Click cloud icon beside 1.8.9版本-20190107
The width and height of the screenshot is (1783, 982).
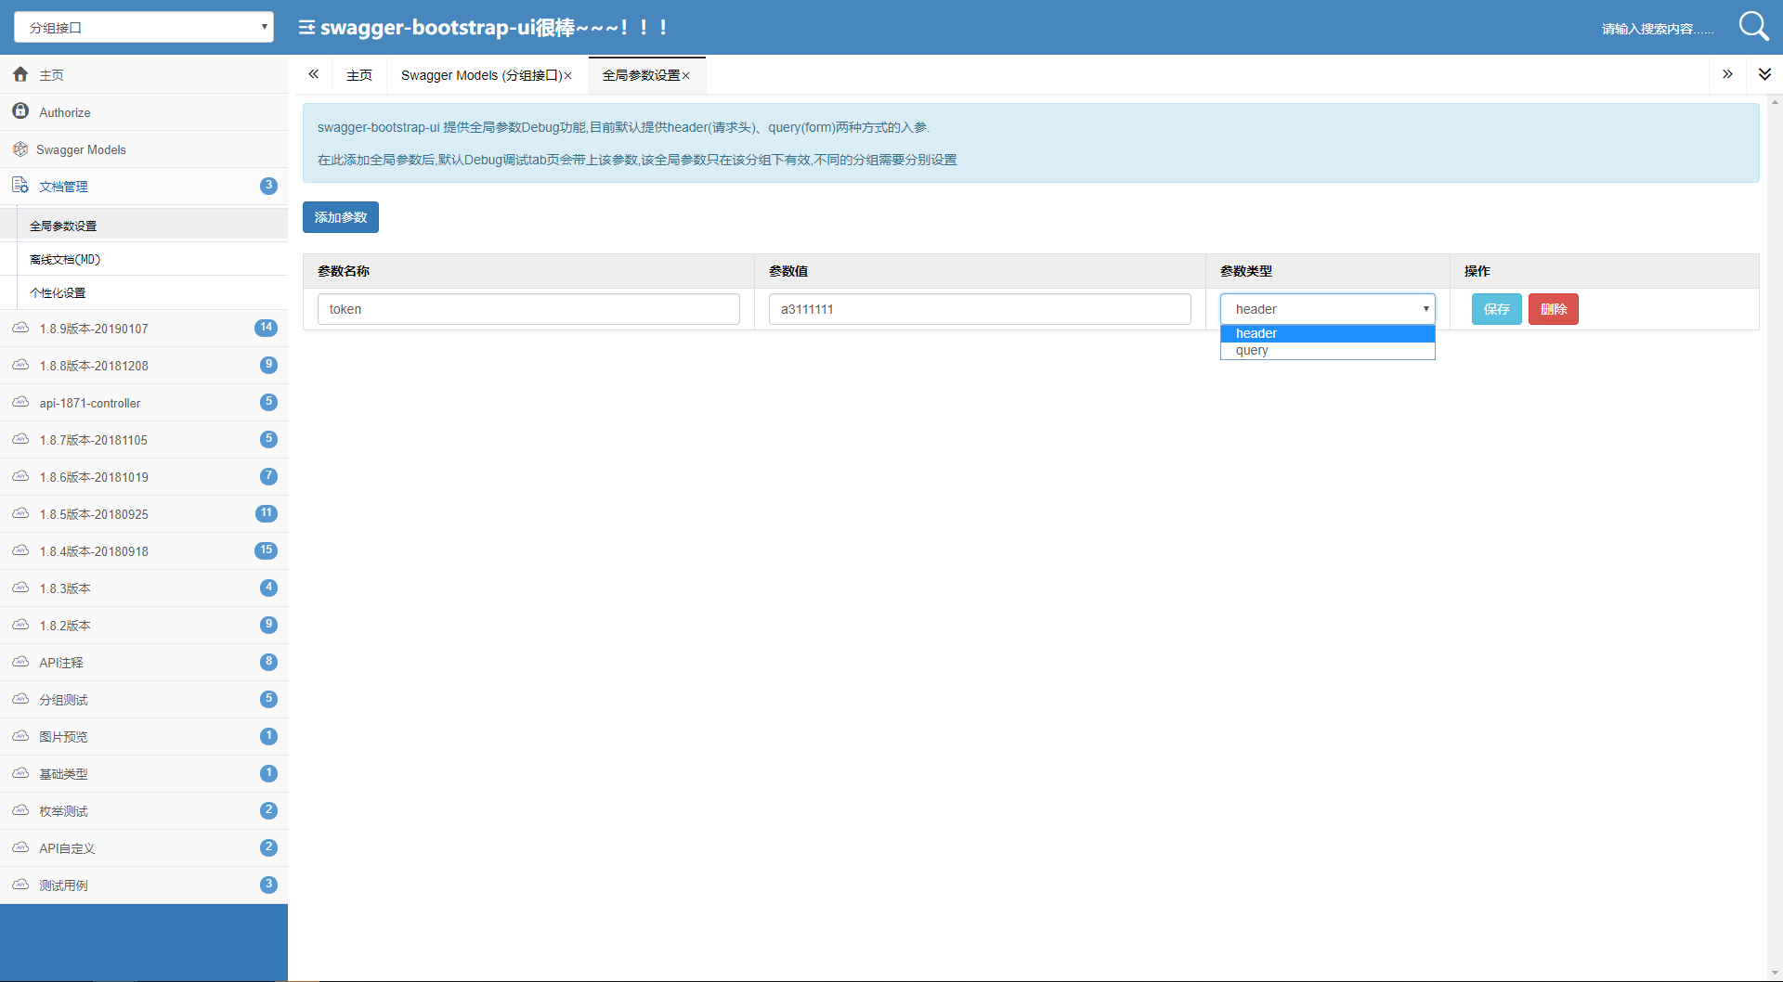pos(20,328)
